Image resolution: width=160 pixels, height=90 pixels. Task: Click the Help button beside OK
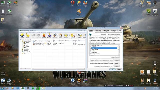point(119,69)
